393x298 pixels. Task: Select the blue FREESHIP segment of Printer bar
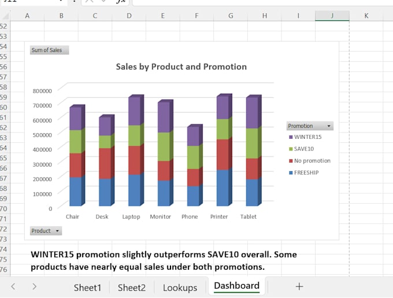click(223, 188)
